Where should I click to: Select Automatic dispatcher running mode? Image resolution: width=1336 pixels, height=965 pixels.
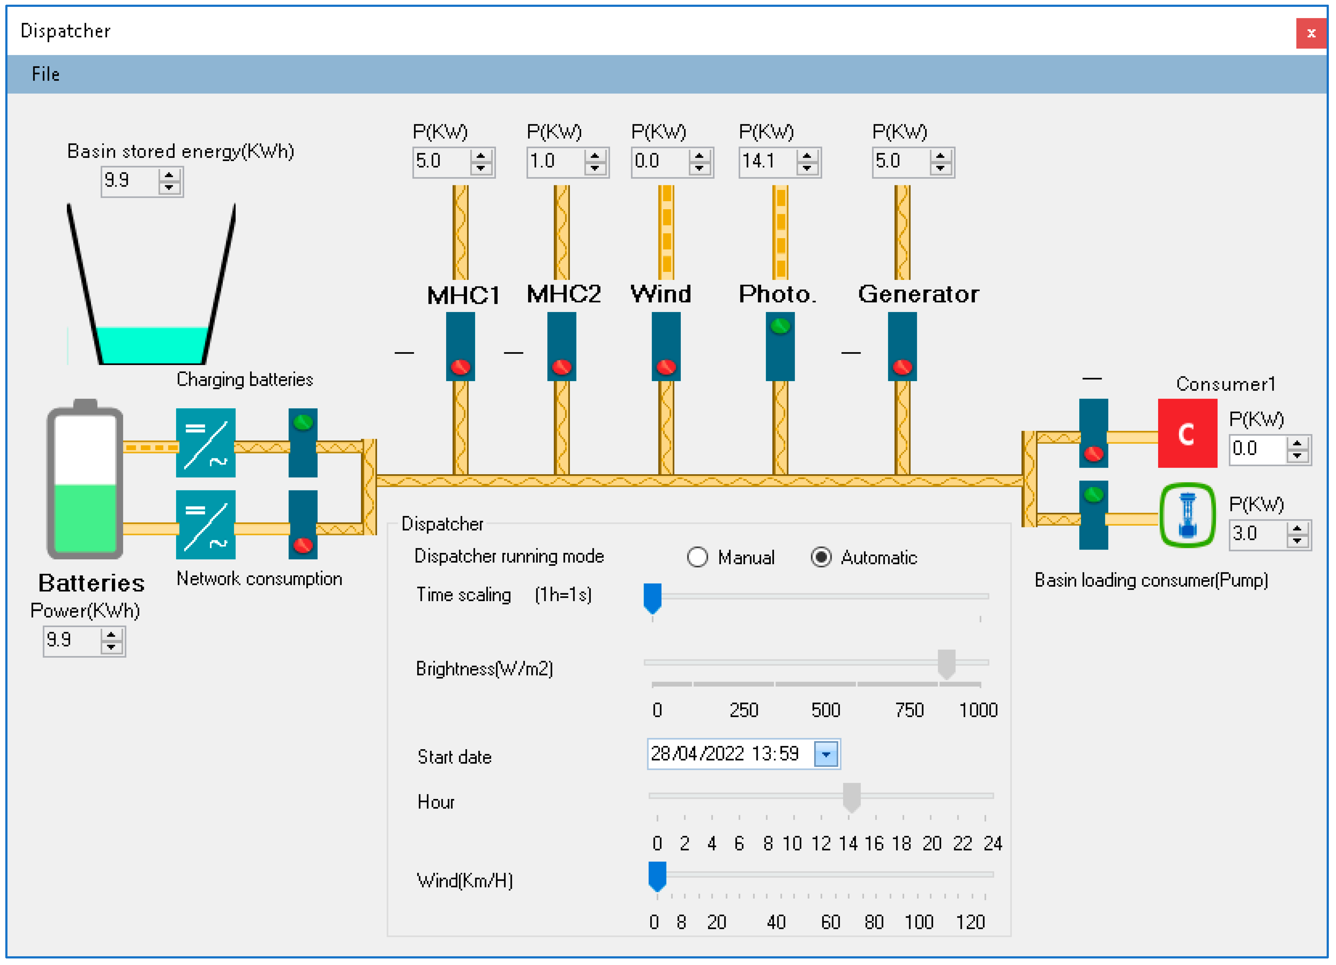pos(821,557)
